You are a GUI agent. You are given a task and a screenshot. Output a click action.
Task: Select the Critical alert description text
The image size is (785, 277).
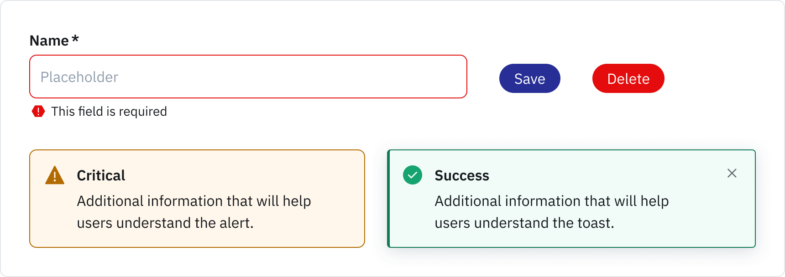(194, 211)
